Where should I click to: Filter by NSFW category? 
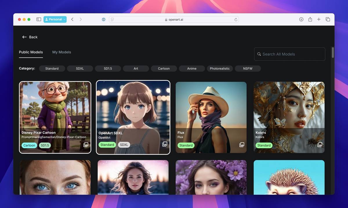point(248,68)
